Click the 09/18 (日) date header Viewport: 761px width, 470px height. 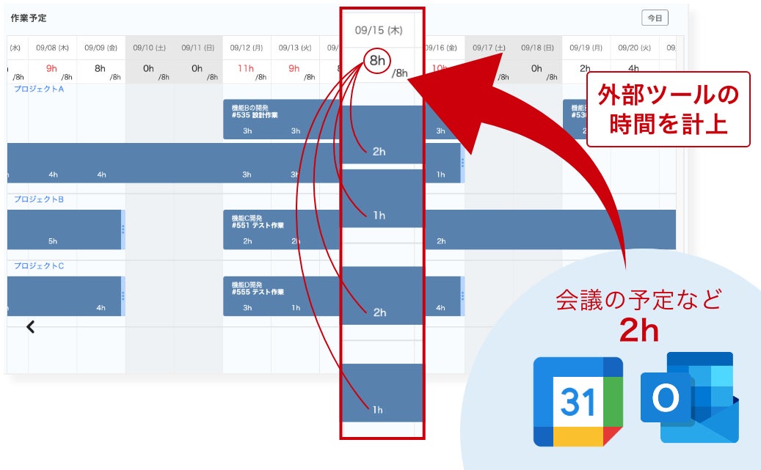(x=538, y=48)
